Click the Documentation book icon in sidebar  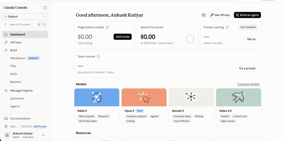6,118
